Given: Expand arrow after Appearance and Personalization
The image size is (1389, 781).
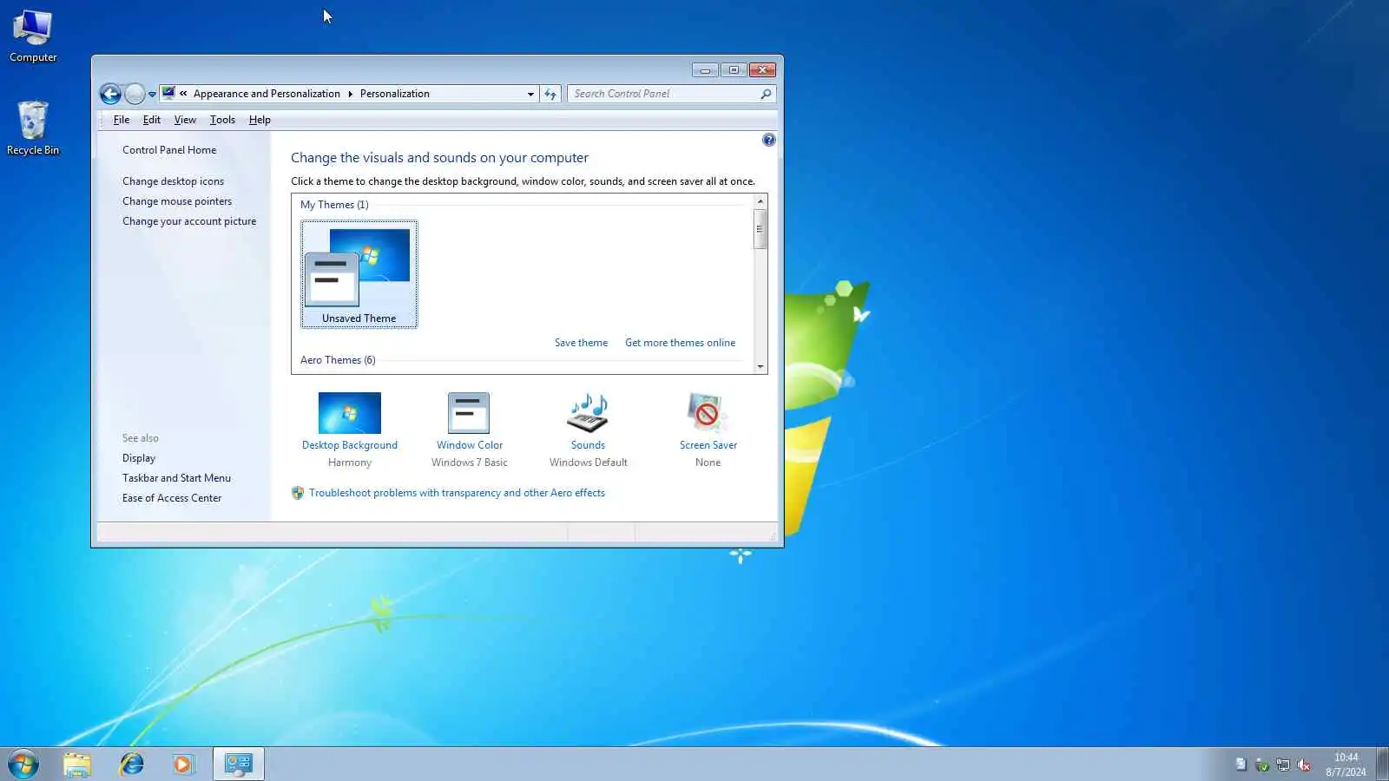Looking at the screenshot, I should pos(350,94).
